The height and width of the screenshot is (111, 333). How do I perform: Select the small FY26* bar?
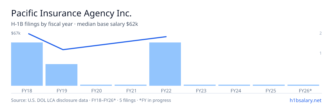click(303, 85)
